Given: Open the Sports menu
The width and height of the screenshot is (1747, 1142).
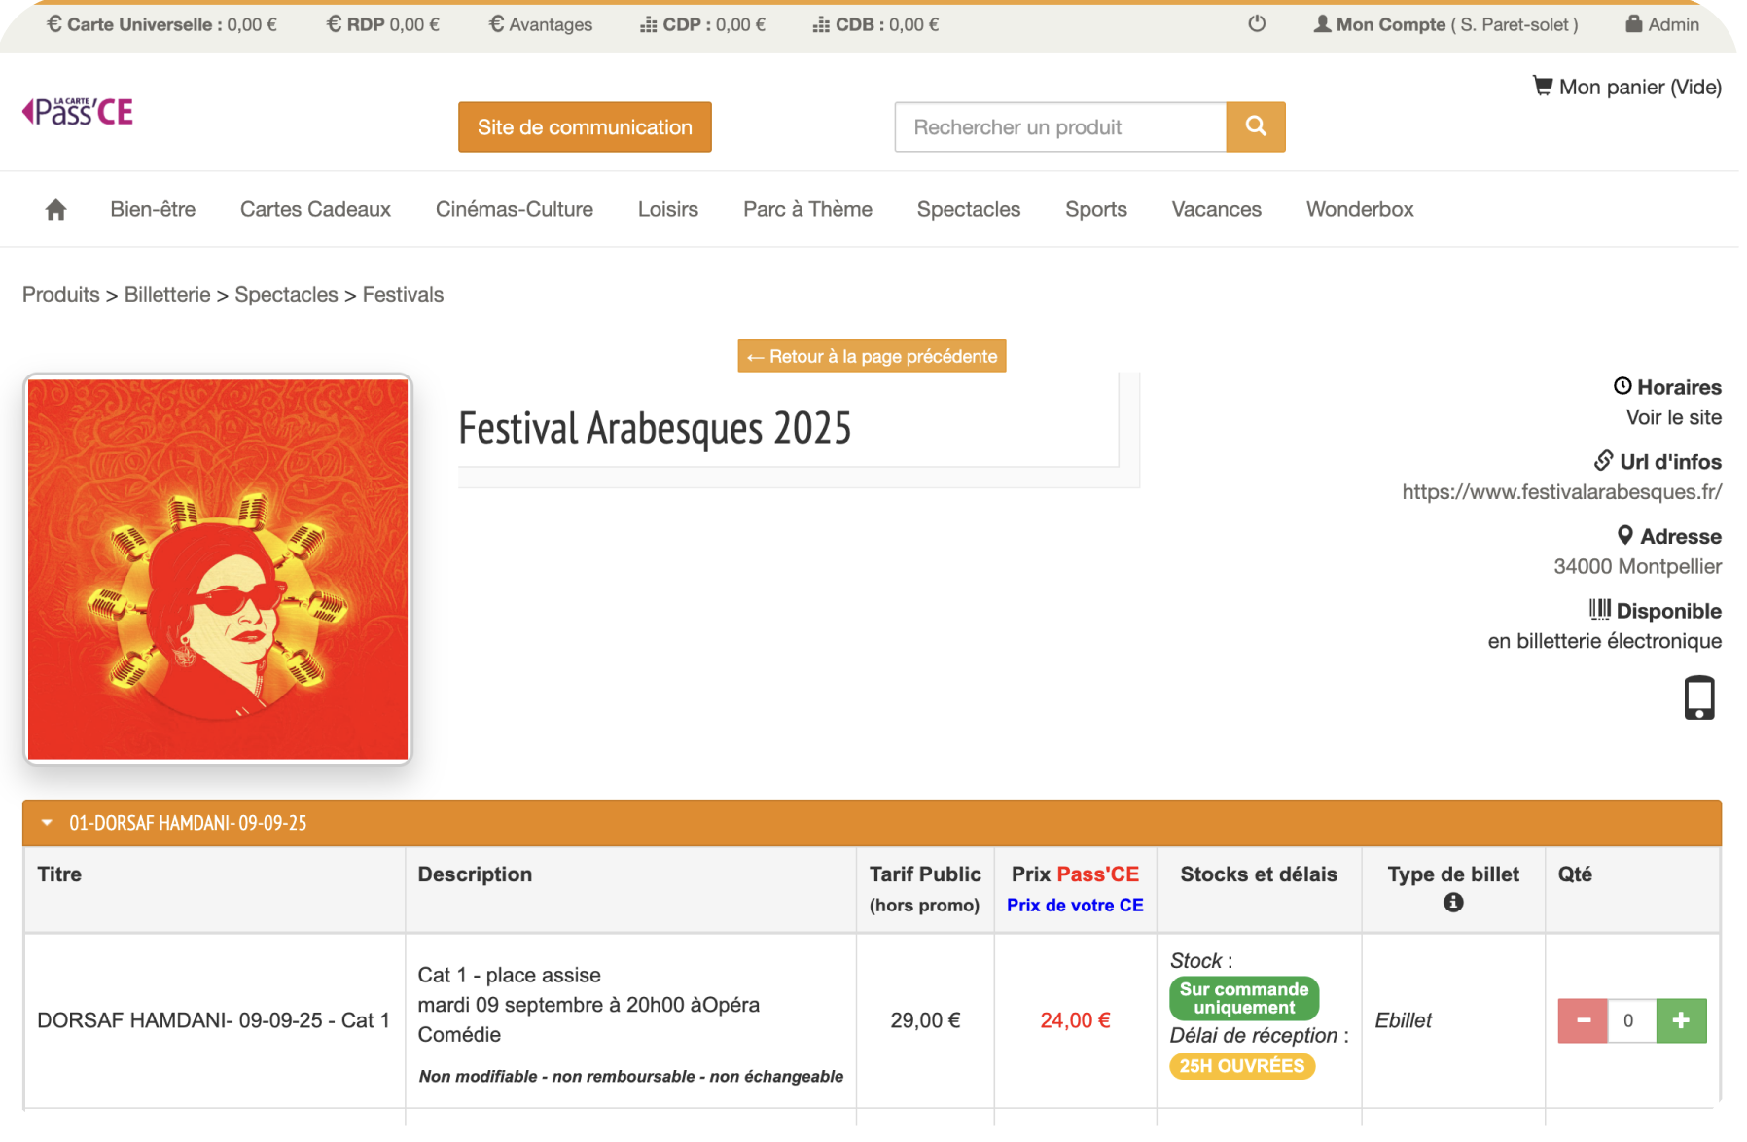Looking at the screenshot, I should click(x=1096, y=209).
